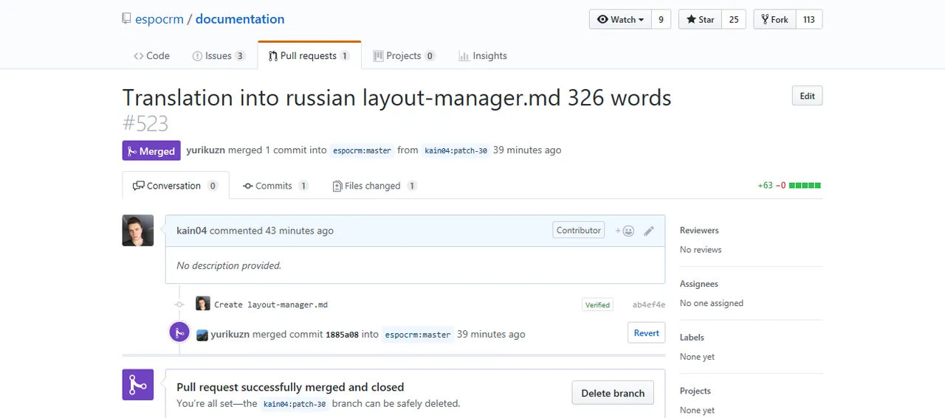Open the Projects sidebar section
The width and height of the screenshot is (945, 418).
click(695, 391)
